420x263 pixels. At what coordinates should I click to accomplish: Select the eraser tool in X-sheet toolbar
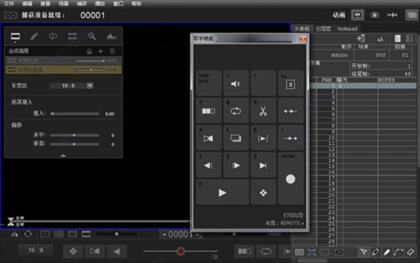pos(410,252)
